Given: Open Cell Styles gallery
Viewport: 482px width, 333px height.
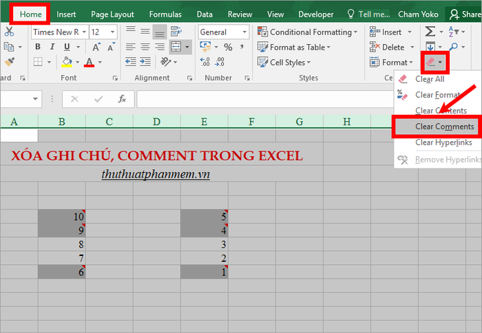Looking at the screenshot, I should coord(284,63).
